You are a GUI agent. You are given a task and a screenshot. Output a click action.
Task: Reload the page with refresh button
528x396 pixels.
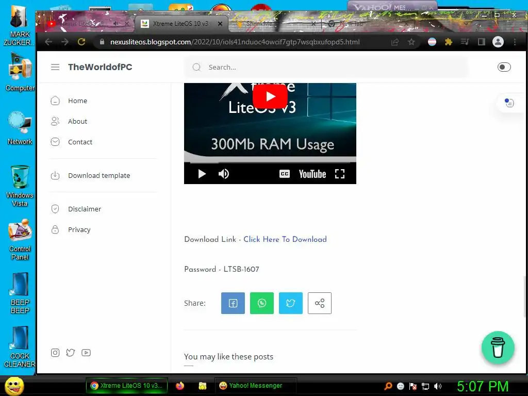click(x=81, y=42)
